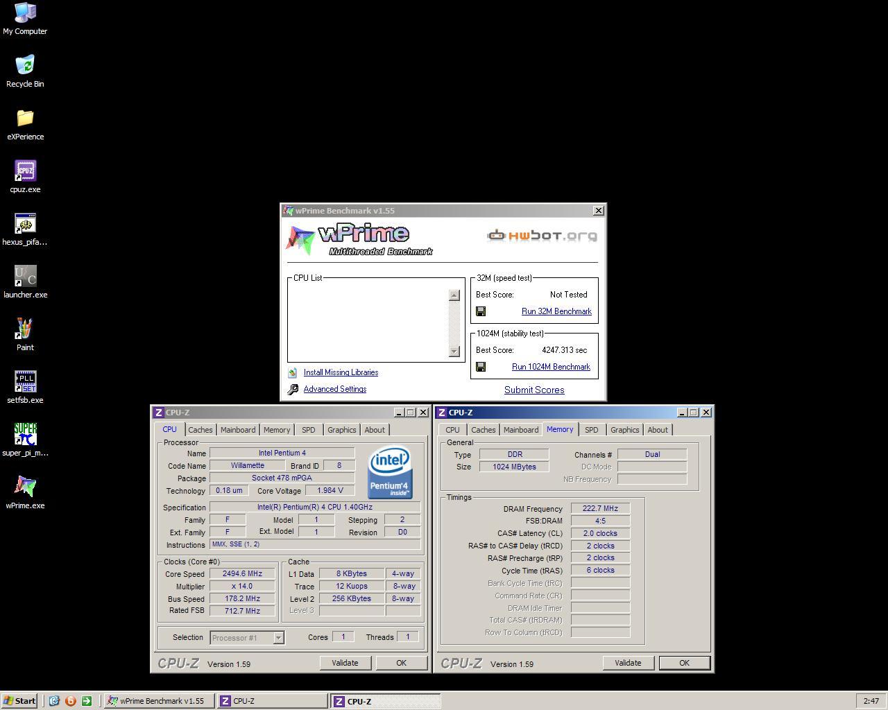The height and width of the screenshot is (710, 888).
Task: Open Advanced Settings link
Action: point(335,389)
